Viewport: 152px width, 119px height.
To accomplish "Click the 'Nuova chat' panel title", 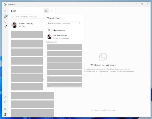I will click(x=53, y=18).
